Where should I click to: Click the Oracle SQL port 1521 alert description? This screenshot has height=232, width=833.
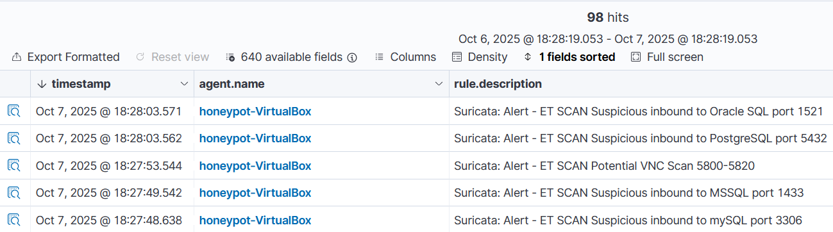pyautogui.click(x=638, y=112)
